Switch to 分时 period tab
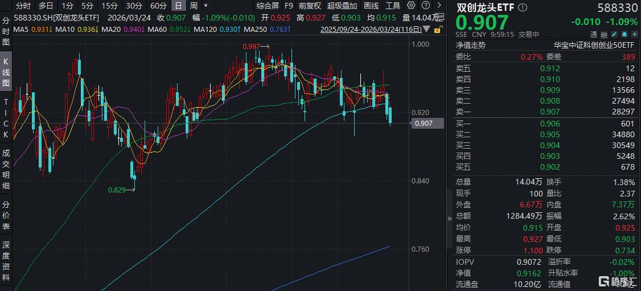641x291 pixels. (x=23, y=6)
